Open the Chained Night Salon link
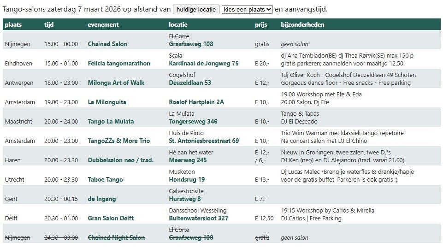The image size is (443, 248). pos(117,237)
